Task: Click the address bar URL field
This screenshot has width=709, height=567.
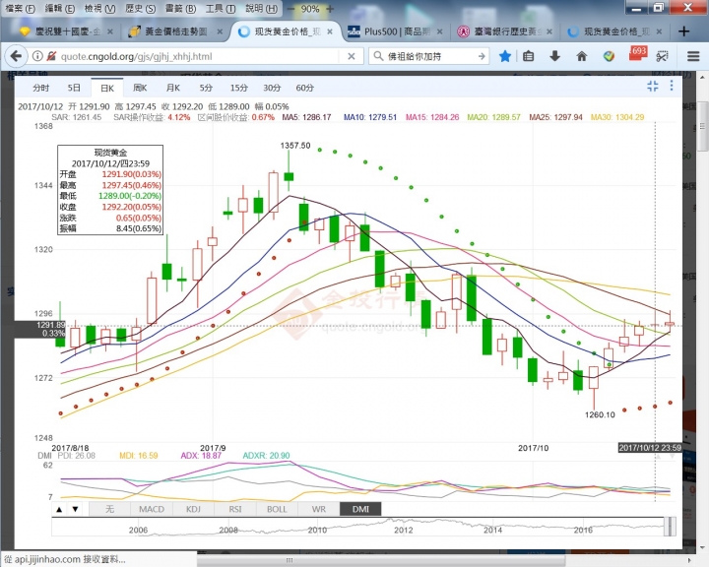Action: pos(197,56)
